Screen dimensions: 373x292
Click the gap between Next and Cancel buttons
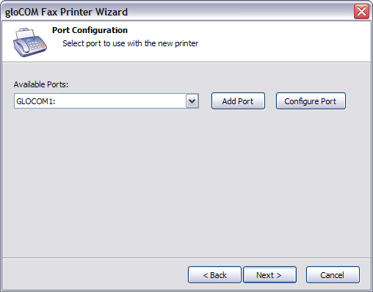click(301, 275)
